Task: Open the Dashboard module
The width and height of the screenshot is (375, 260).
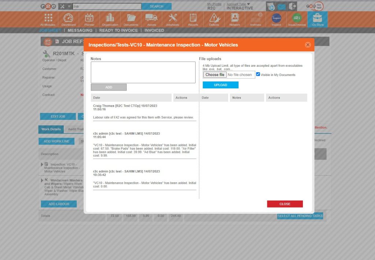Action: 68,18
